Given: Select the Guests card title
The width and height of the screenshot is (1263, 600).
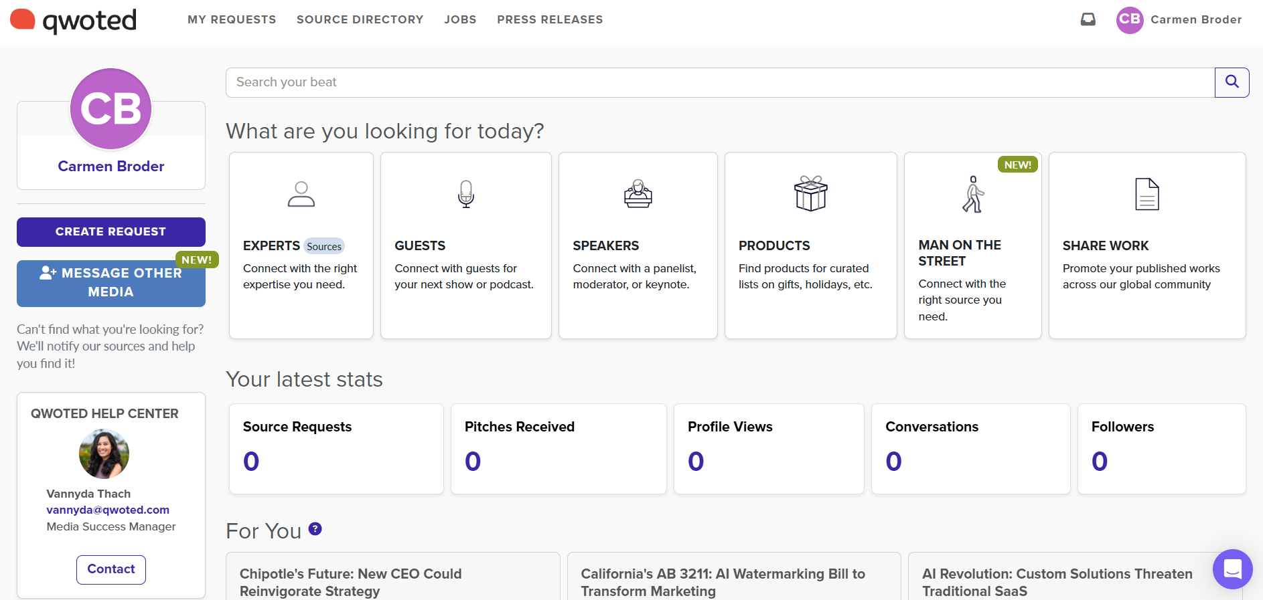Looking at the screenshot, I should click(x=420, y=245).
